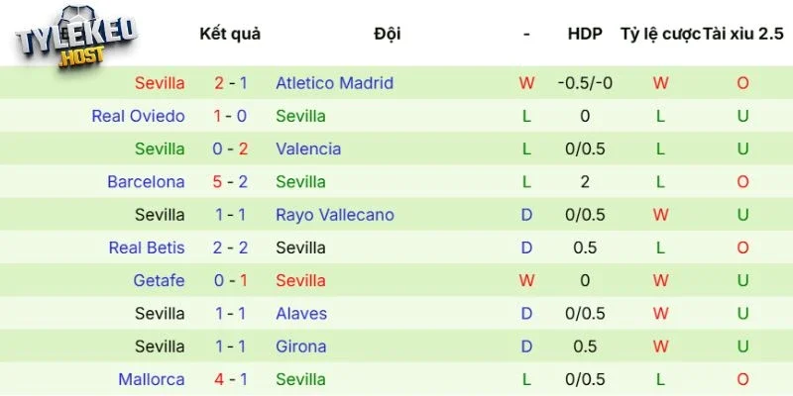The height and width of the screenshot is (396, 793).
Task: Click the Tỷ lệ cược column header
Action: pyautogui.click(x=659, y=34)
